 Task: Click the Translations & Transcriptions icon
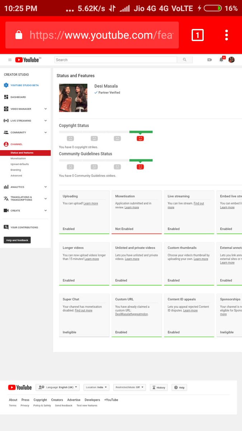point(6,198)
